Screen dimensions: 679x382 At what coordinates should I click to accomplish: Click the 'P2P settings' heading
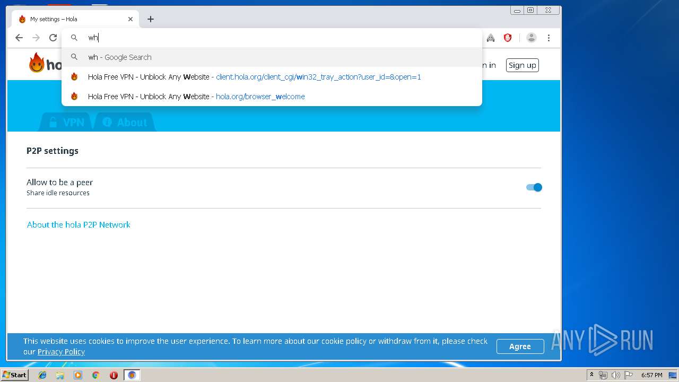[x=53, y=151]
